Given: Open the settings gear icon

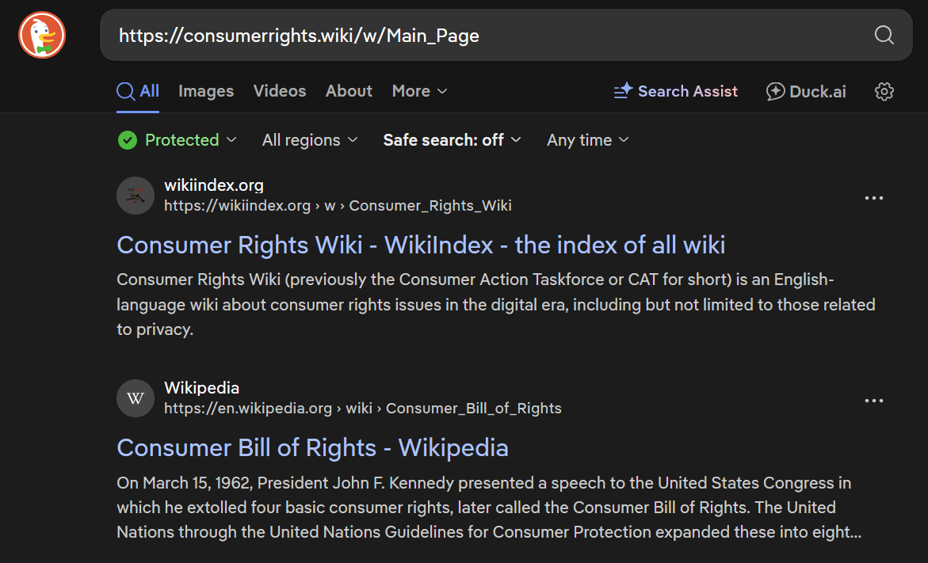Looking at the screenshot, I should tap(884, 91).
